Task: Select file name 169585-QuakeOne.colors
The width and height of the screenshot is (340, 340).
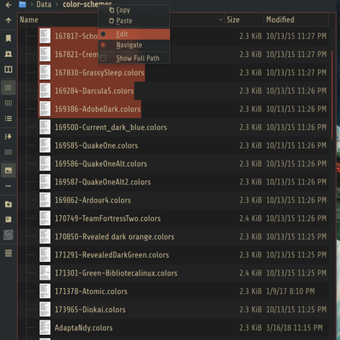Action: click(96, 145)
